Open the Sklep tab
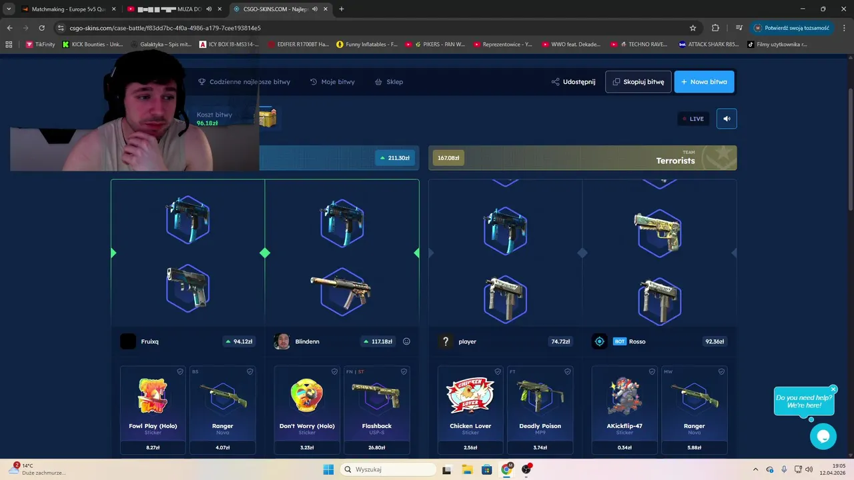 389,82
